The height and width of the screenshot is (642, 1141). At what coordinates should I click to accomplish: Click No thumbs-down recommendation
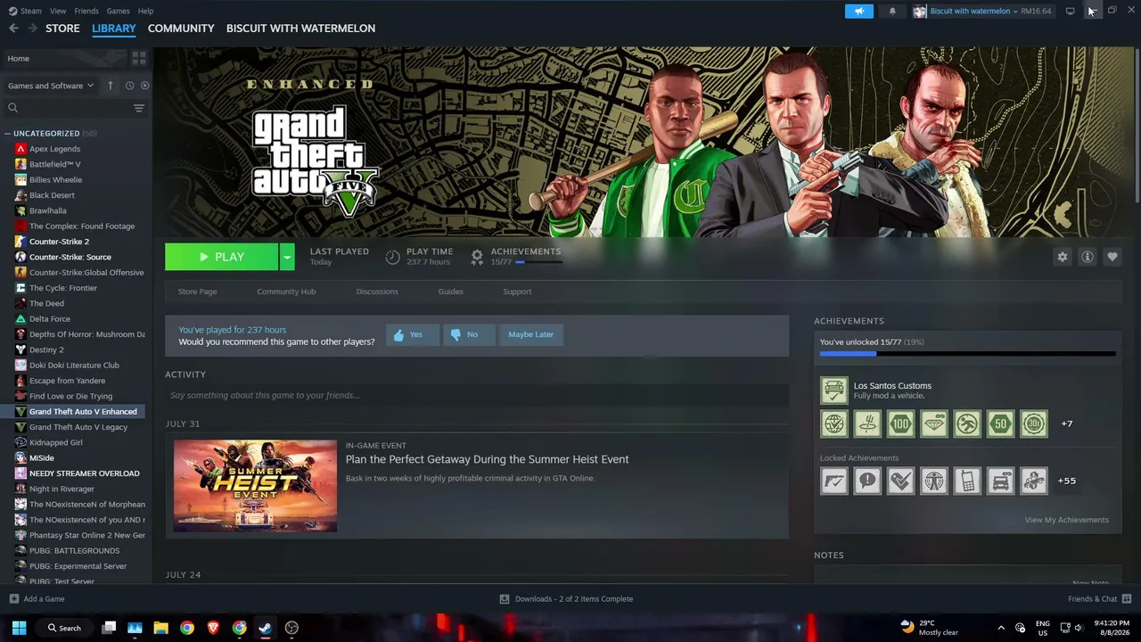coord(468,334)
